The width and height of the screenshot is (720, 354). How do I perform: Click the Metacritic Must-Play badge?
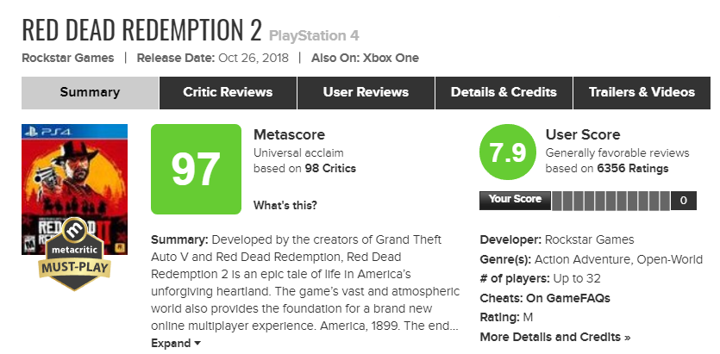74,254
